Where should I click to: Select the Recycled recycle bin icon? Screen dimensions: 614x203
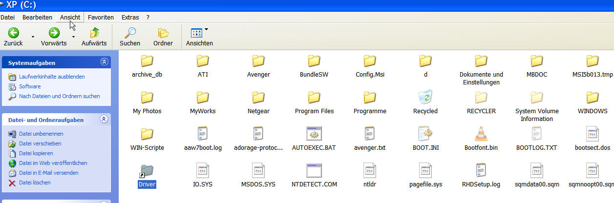point(425,97)
